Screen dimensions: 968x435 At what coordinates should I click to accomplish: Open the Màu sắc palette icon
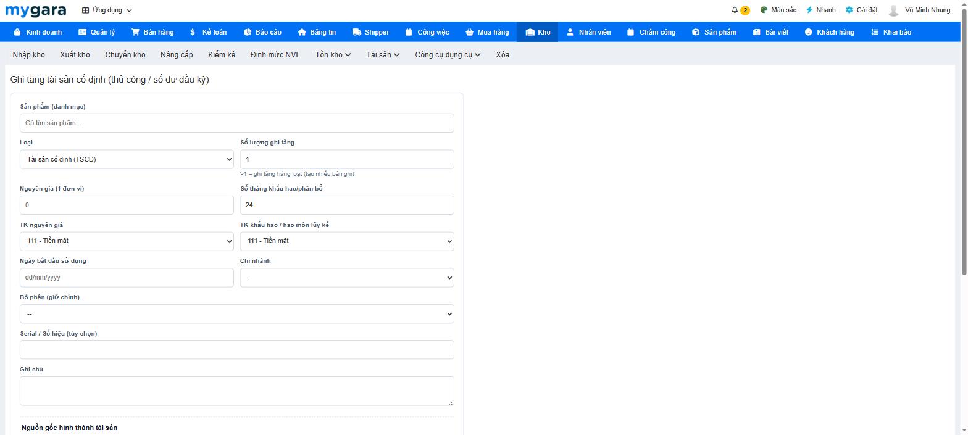pos(764,10)
